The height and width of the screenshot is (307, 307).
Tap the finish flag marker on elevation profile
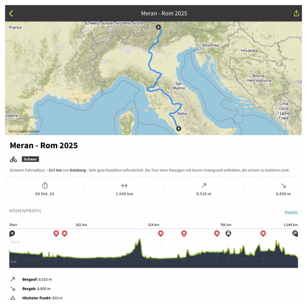tap(295, 234)
